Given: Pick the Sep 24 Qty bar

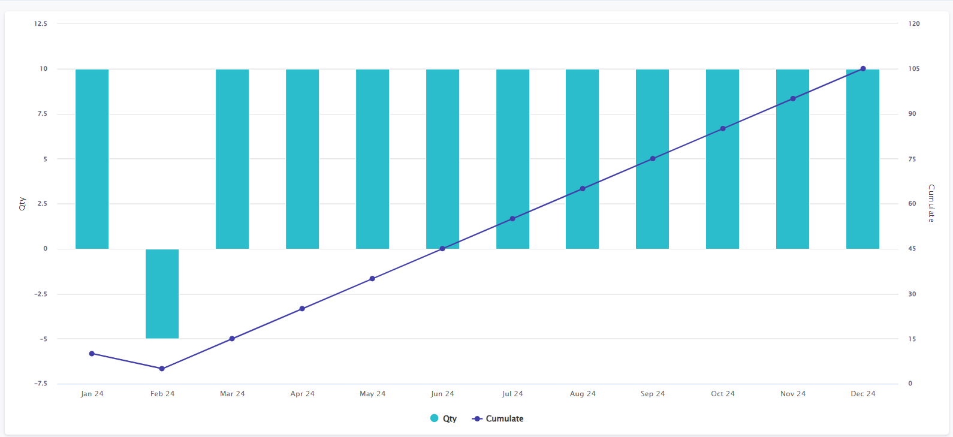Looking at the screenshot, I should pos(652,159).
